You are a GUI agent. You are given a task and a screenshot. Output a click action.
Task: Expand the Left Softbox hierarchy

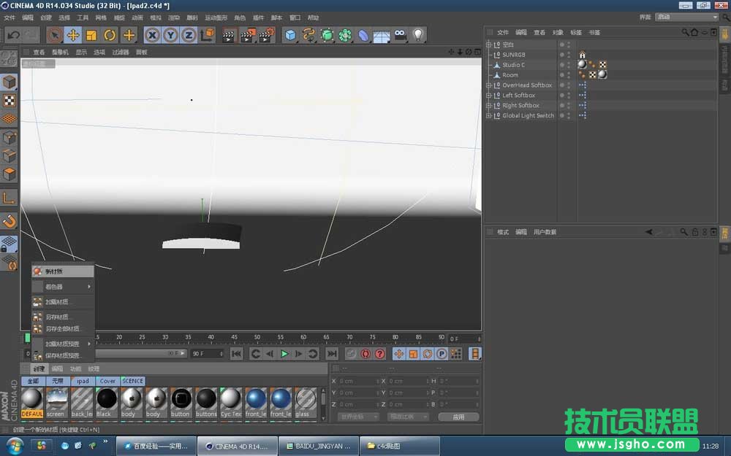tap(488, 95)
